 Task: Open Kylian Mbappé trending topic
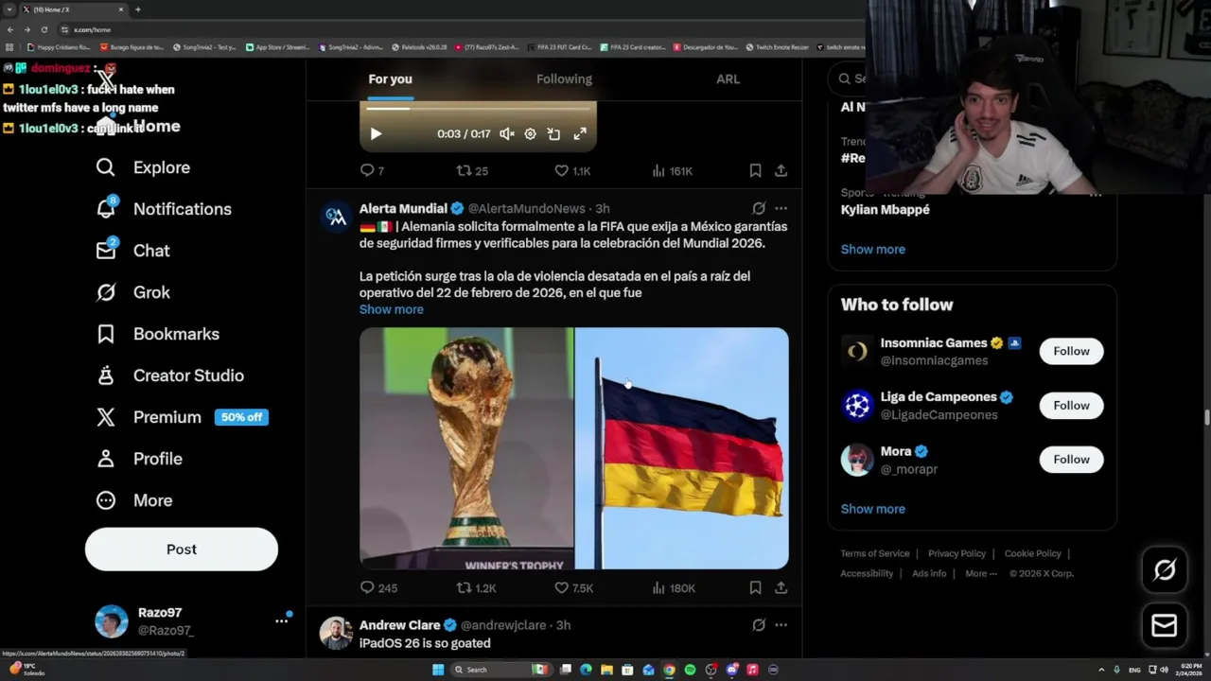click(x=886, y=210)
